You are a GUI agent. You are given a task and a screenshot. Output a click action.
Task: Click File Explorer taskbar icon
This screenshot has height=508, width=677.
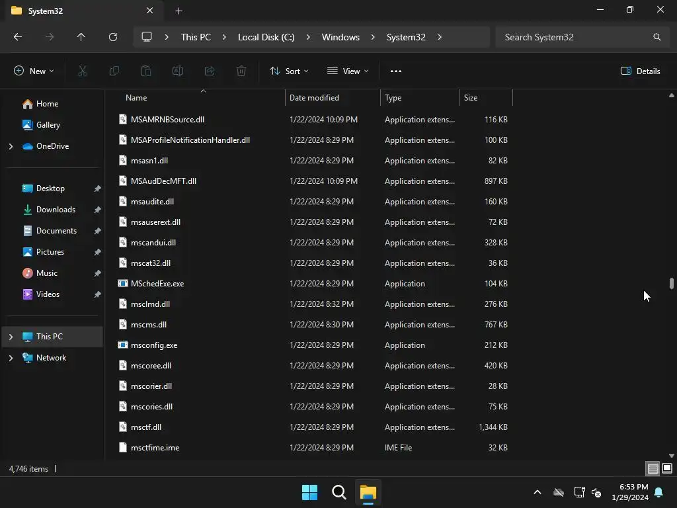pos(368,492)
